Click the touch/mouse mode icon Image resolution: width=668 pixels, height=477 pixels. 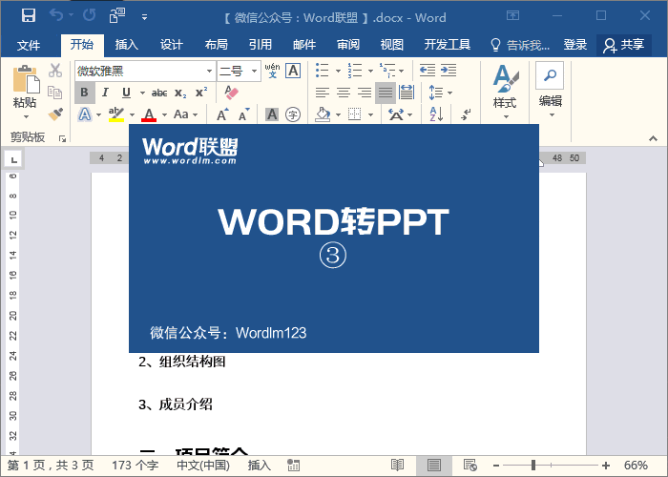pos(116,16)
